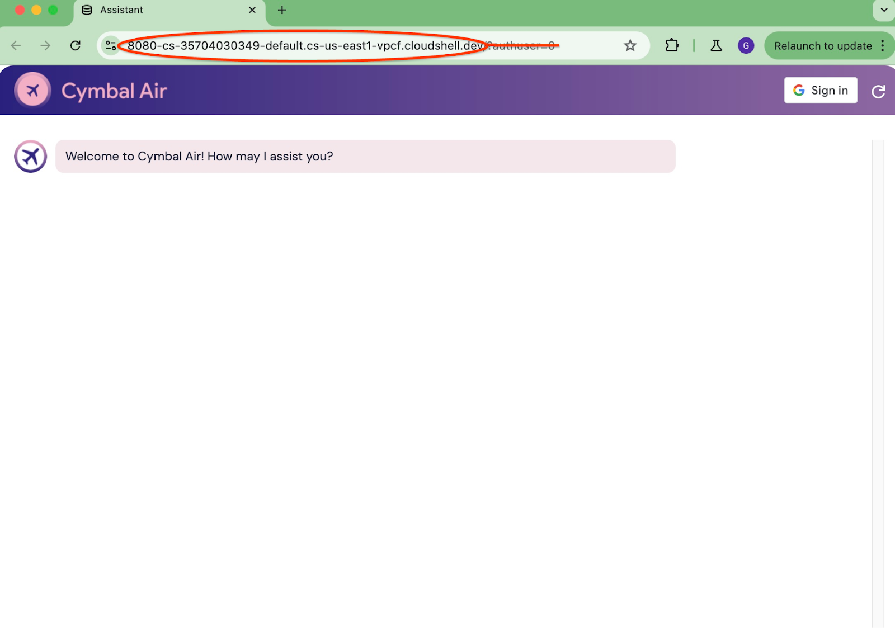Expand the tab search chevron dropdown

click(x=883, y=10)
